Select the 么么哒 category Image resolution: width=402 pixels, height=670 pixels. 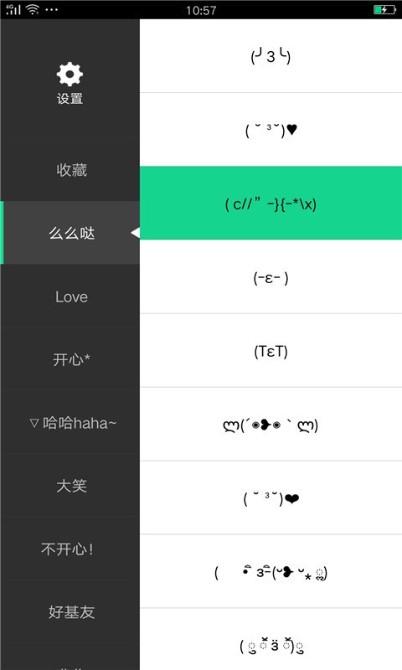[x=70, y=233]
